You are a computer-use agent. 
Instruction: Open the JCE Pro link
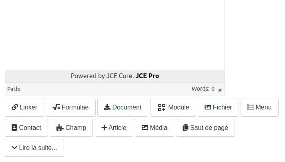click(x=147, y=76)
